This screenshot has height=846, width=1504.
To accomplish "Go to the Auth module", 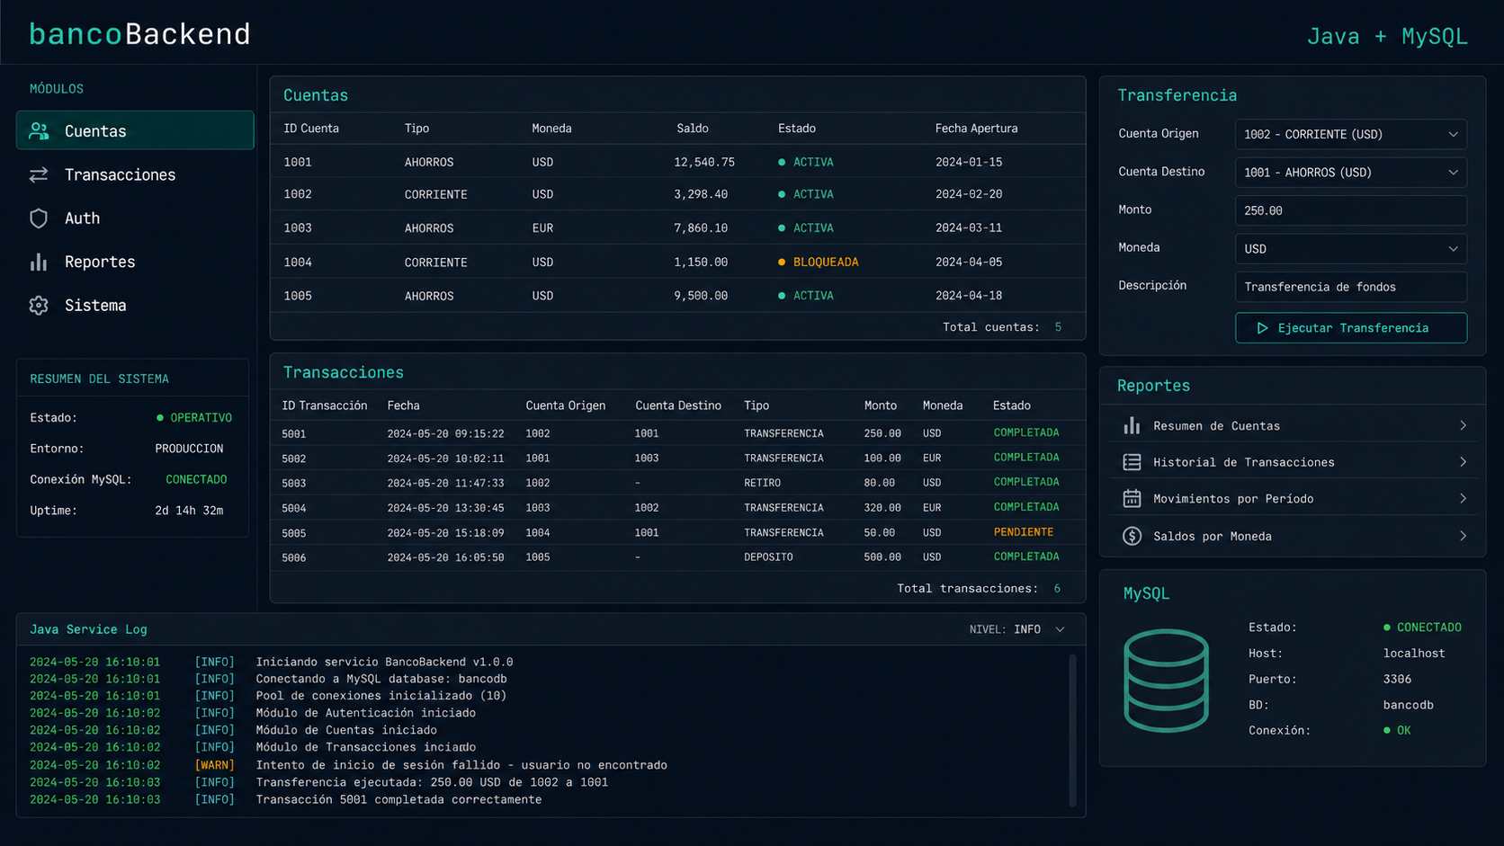I will tap(135, 218).
